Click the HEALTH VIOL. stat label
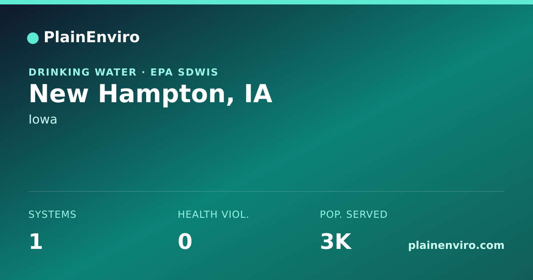533x280 pixels. (213, 215)
